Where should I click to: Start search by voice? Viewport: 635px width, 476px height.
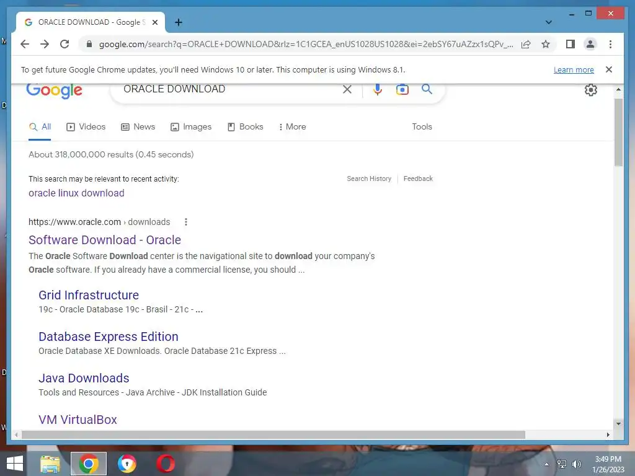coord(378,89)
